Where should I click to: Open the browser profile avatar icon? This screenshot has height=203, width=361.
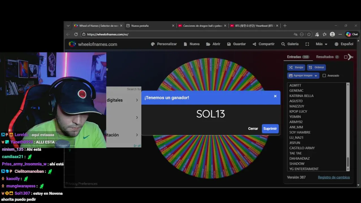click(332, 34)
